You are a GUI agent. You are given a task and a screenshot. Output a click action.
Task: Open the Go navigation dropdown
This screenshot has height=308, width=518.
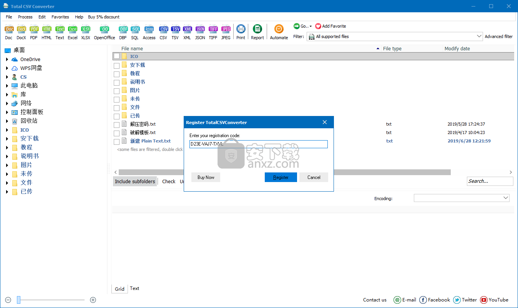pyautogui.click(x=303, y=26)
